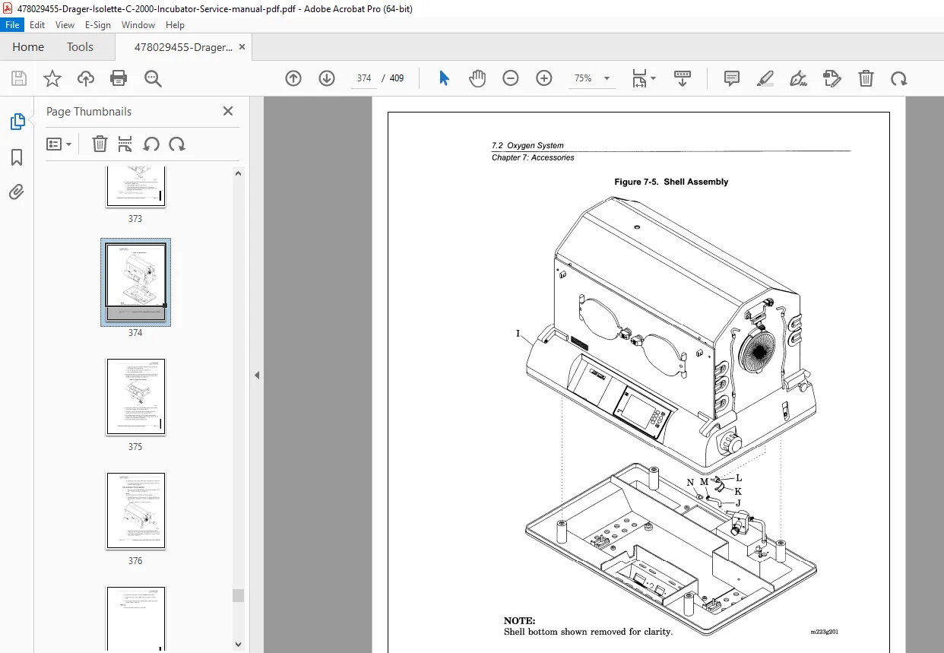Open the Window menu

point(138,25)
